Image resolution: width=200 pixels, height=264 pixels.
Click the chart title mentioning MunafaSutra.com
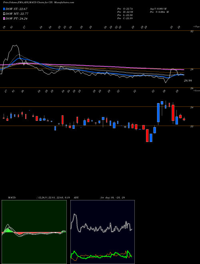(38, 2)
